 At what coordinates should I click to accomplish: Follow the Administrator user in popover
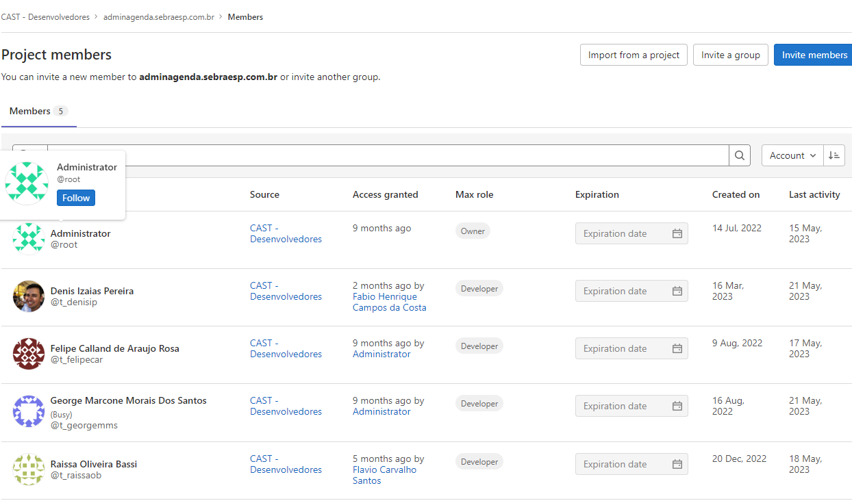(x=76, y=198)
